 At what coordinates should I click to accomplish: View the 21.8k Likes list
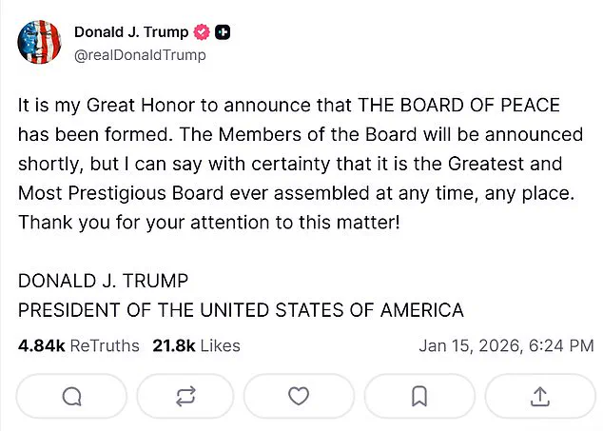pos(196,345)
